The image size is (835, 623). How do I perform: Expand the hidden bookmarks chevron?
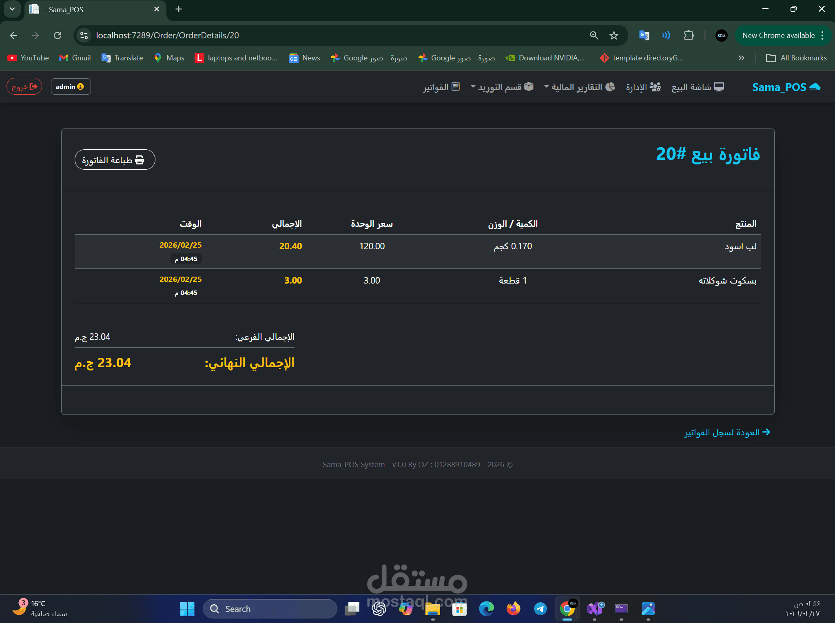[741, 58]
